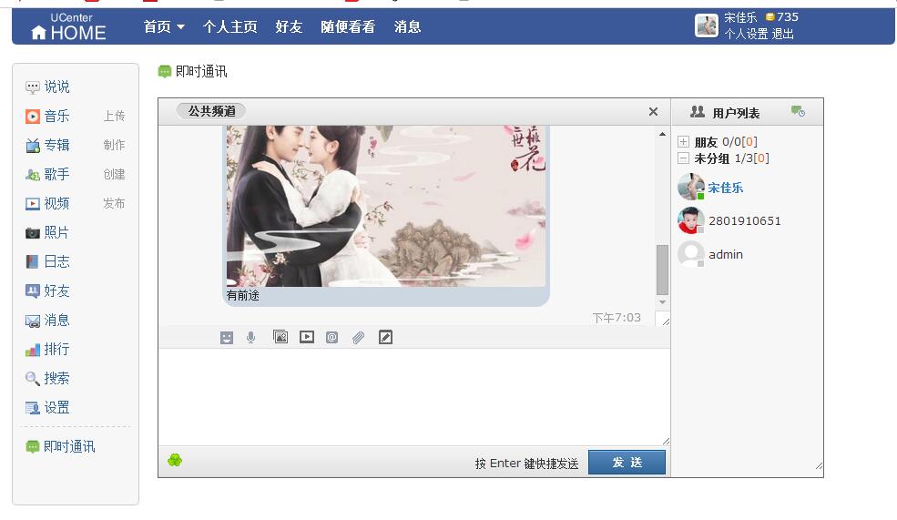Click 上传 link next to 音乐
Image resolution: width=897 pixels, height=520 pixels.
pyautogui.click(x=115, y=117)
